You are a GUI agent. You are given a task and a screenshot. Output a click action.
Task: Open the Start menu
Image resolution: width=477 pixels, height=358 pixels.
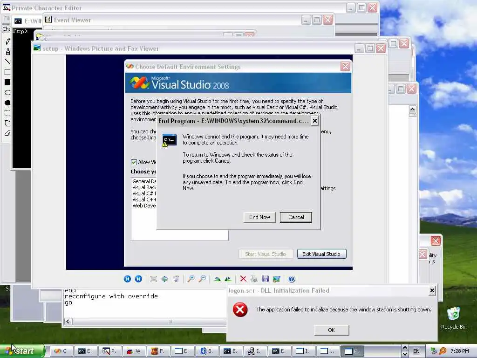[22, 351]
